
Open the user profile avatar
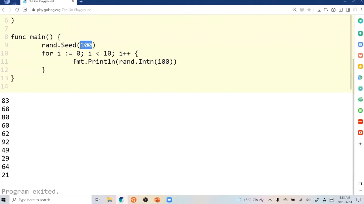pos(355,10)
